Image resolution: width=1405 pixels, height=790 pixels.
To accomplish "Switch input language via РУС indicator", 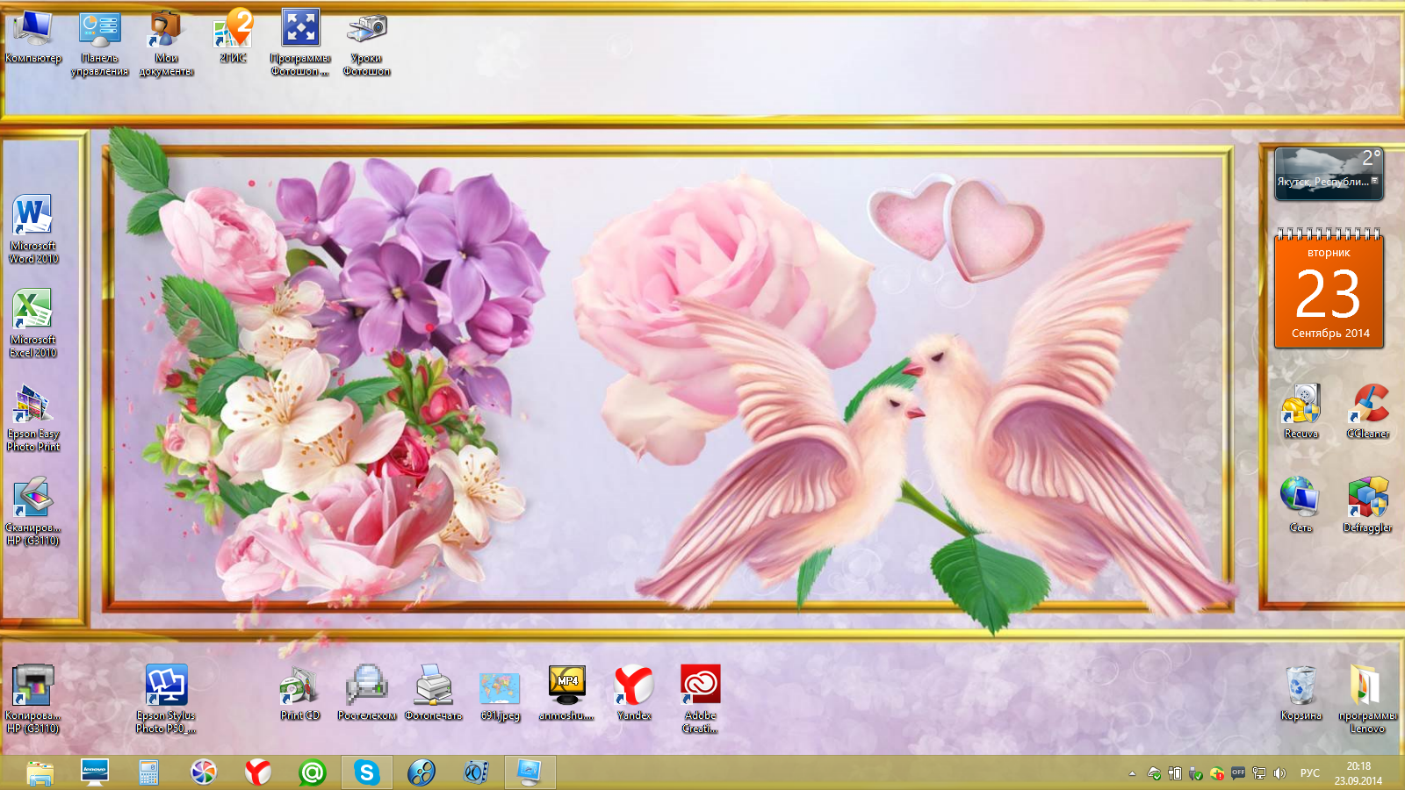I will (1309, 773).
